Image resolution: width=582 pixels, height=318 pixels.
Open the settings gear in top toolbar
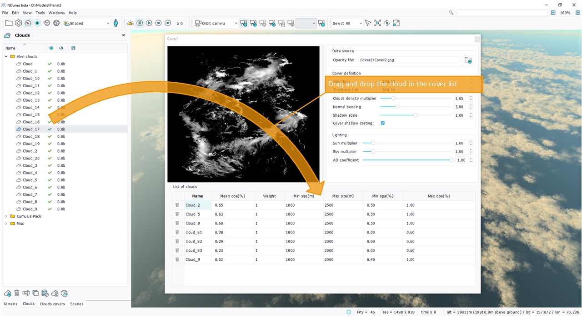pos(19,23)
